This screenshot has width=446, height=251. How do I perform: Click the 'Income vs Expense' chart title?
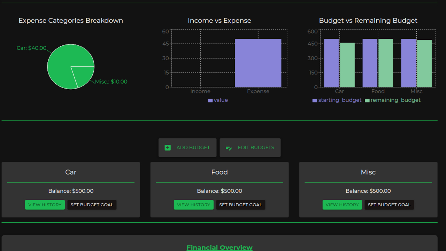tap(220, 21)
